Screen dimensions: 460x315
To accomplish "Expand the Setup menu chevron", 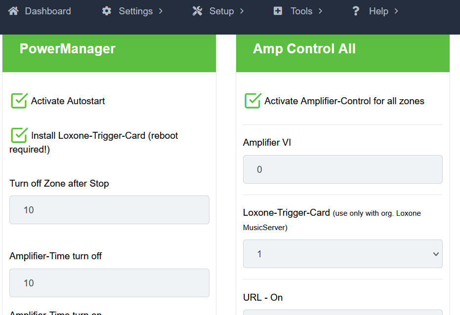I will tap(242, 11).
